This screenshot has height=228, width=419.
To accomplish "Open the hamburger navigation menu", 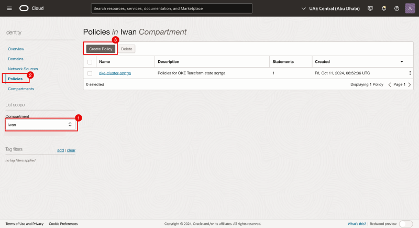I will pos(9,8).
